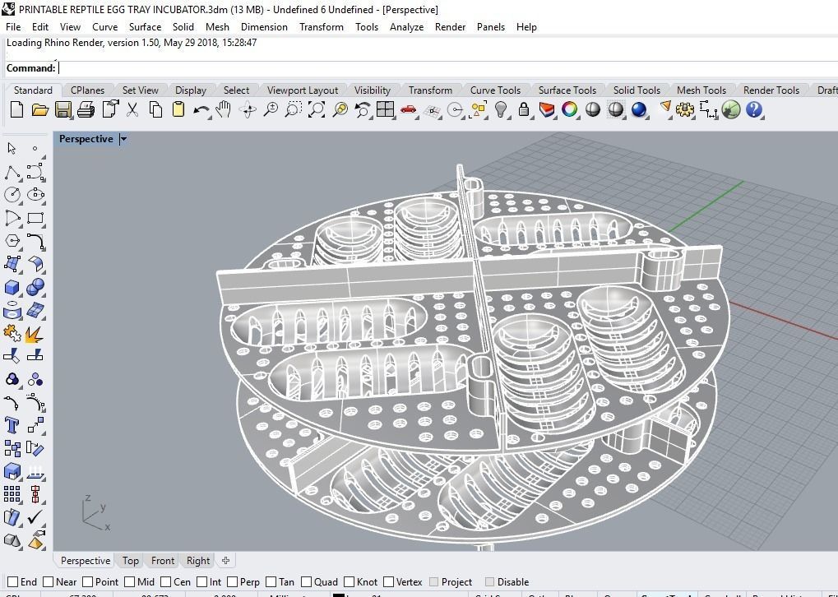Switch to Mesh Tools toolbar tab

point(701,90)
